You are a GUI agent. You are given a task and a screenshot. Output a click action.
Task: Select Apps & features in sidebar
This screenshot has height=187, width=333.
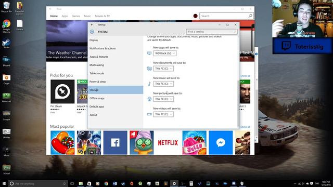[x=116, y=57]
